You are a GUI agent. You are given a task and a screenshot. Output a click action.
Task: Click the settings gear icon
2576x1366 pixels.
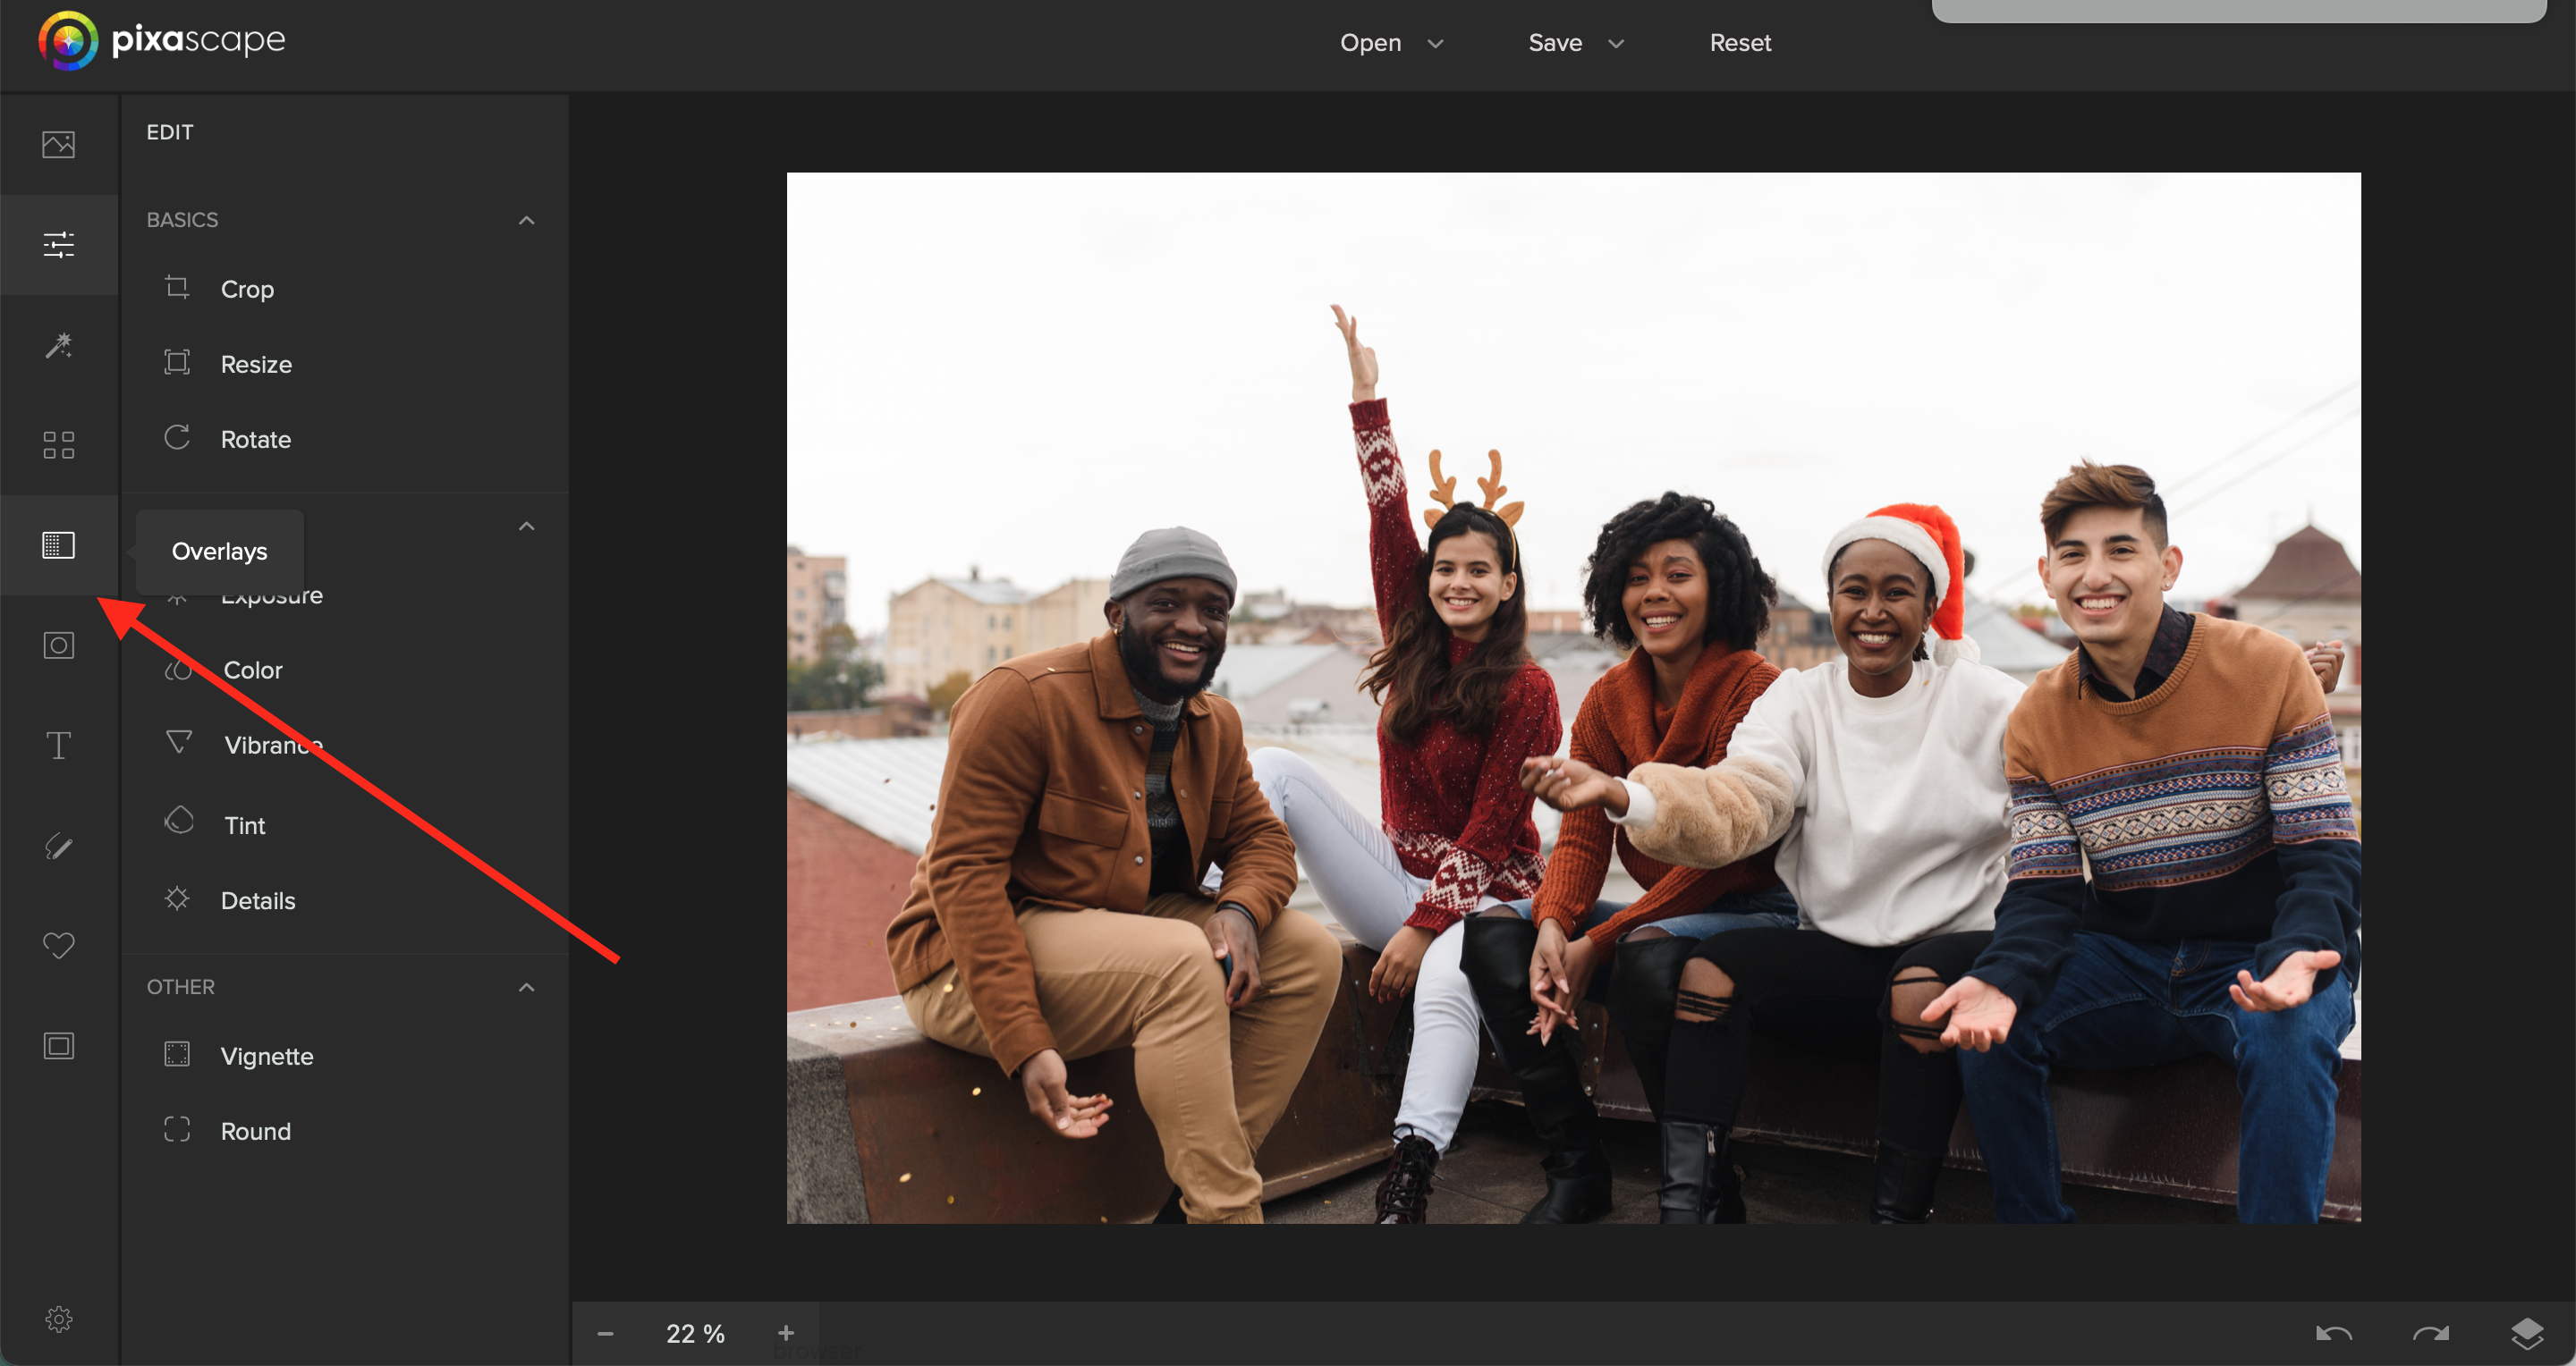tap(58, 1319)
